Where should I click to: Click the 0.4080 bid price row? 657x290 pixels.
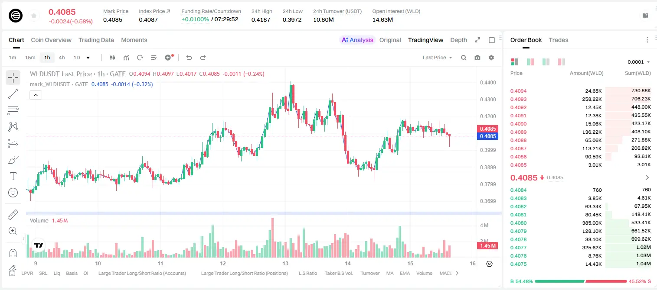580,223
